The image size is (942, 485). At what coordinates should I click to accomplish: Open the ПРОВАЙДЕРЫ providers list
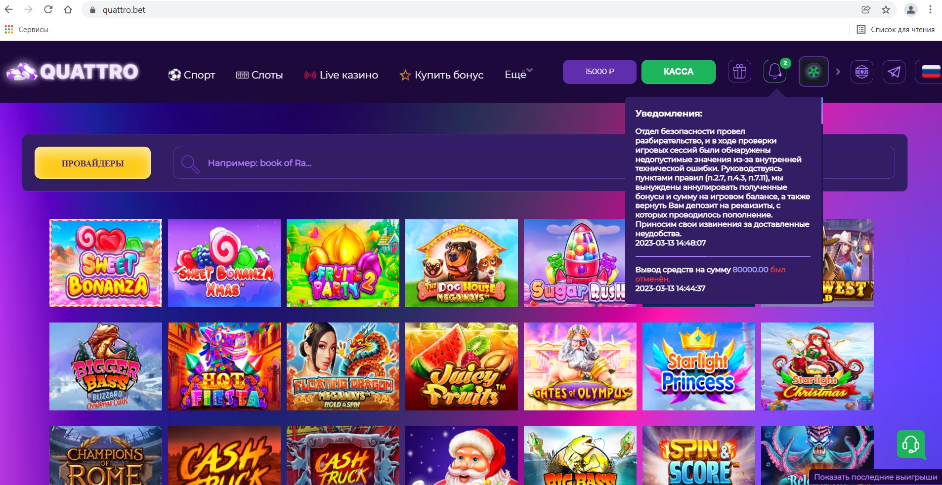[x=92, y=163]
